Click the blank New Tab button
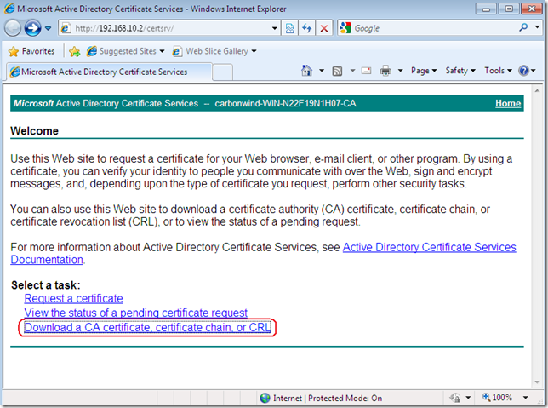 [x=222, y=72]
